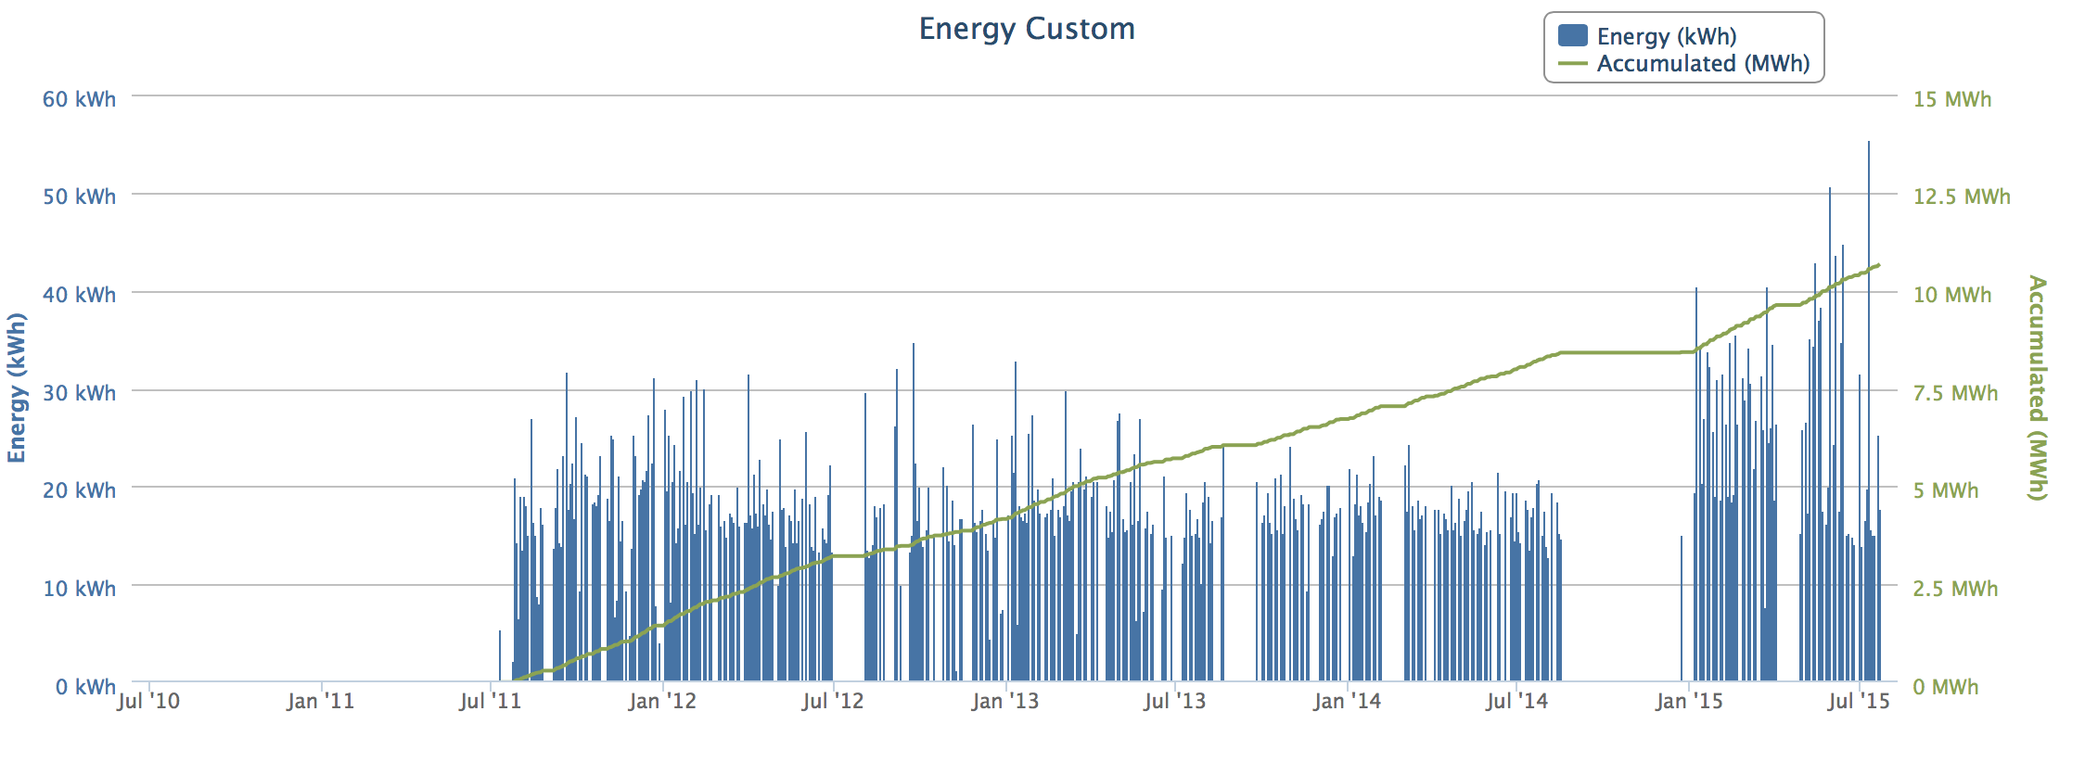Click the blue Energy legend color box
Image resolution: width=2085 pixels, height=775 pixels.
(1572, 35)
